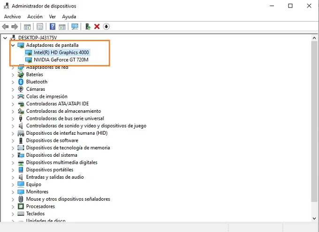Select Dispositivos de software entry
The height and width of the screenshot is (232, 319).
[x=52, y=140]
